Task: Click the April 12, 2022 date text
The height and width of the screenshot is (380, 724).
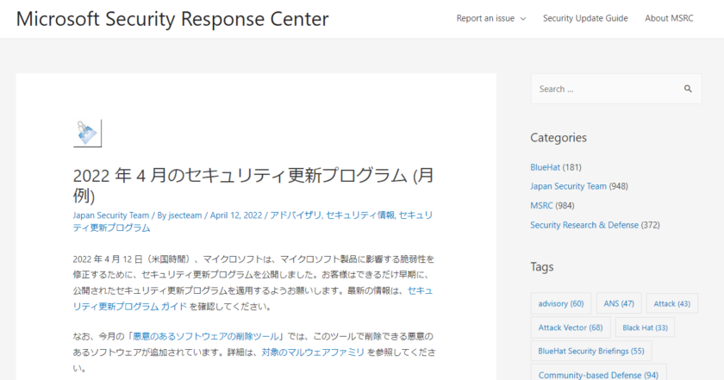Action: tap(236, 215)
